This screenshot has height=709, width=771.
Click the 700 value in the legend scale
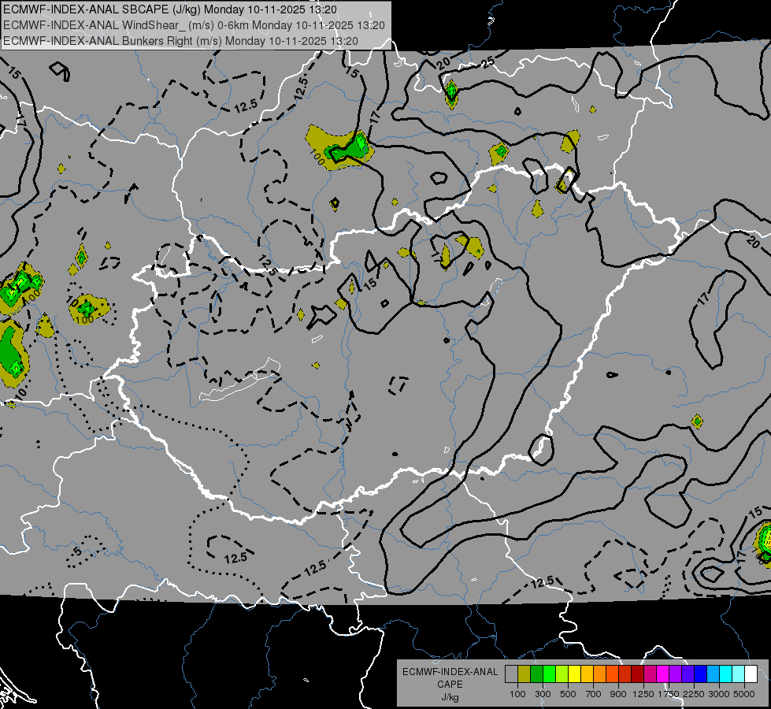point(594,694)
